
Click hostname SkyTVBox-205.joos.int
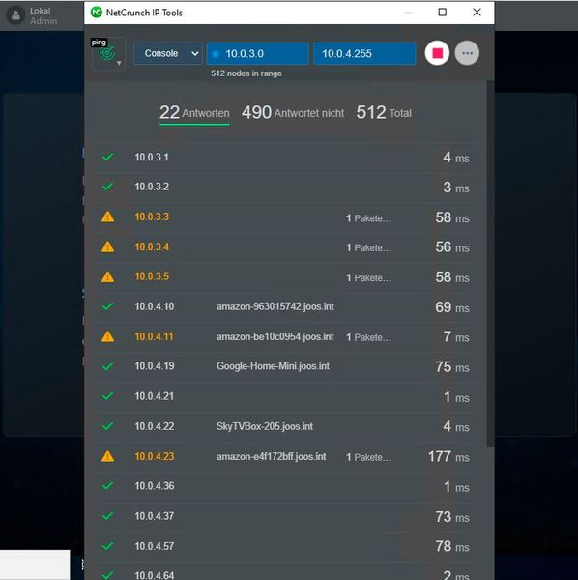(x=265, y=426)
